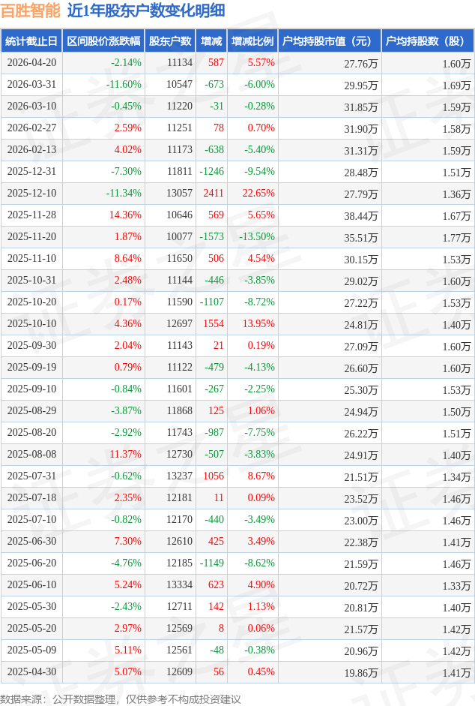Click the 百胜智能 stock name title
This screenshot has height=706, width=475.
click(30, 11)
